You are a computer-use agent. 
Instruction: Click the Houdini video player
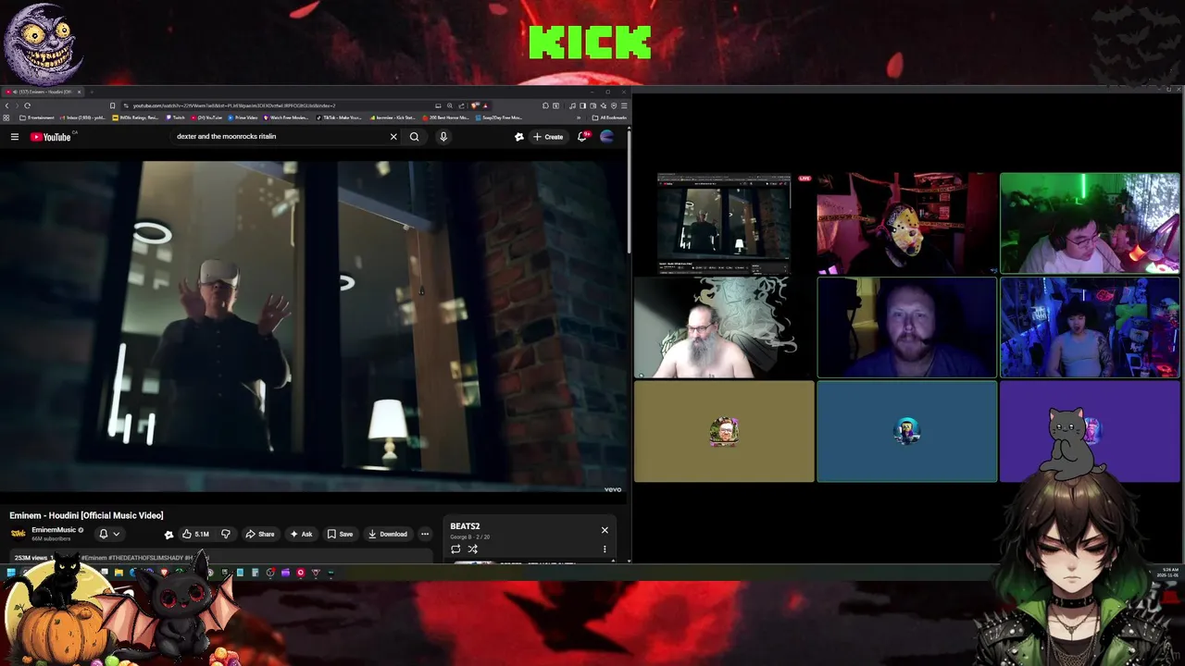(313, 326)
